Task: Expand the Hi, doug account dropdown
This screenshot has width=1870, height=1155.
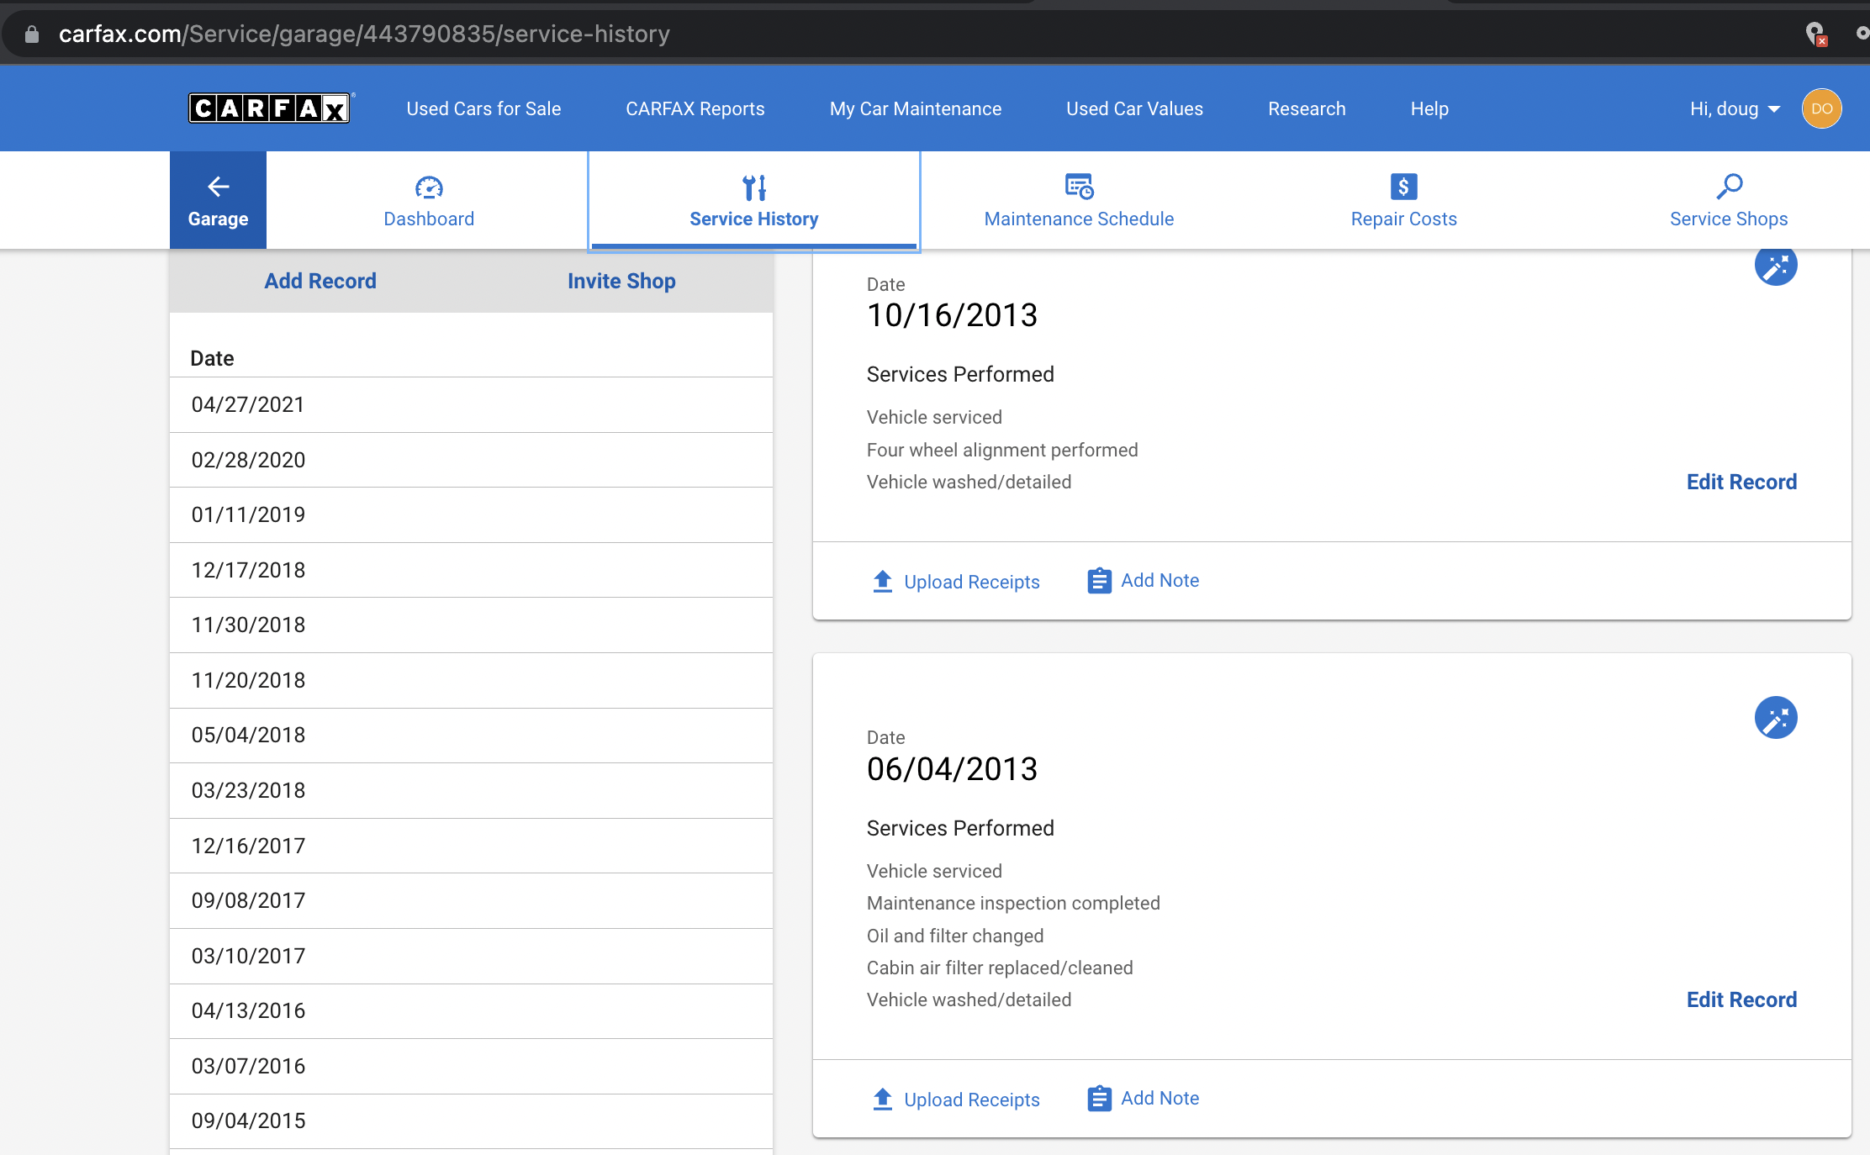Action: pos(1735,109)
